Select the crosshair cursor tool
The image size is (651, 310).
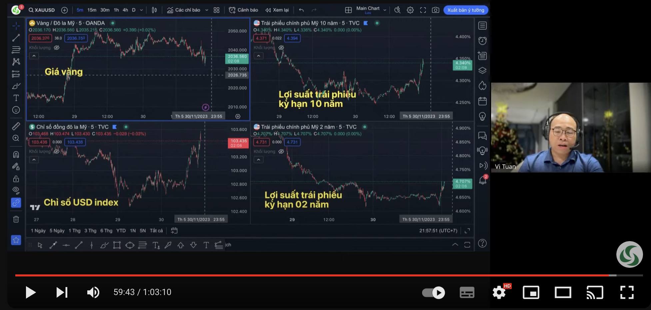pyautogui.click(x=16, y=26)
